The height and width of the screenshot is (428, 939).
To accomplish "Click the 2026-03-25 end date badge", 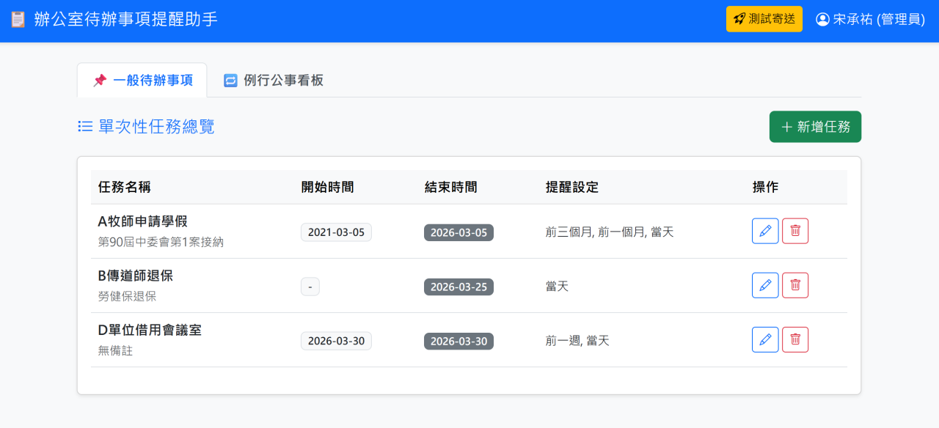I will [458, 287].
